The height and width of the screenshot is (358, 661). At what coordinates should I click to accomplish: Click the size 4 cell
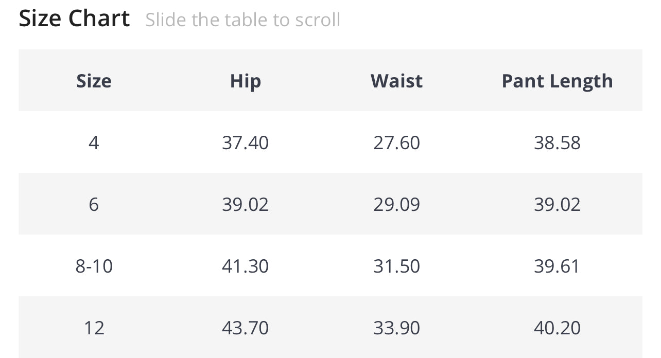pyautogui.click(x=94, y=142)
